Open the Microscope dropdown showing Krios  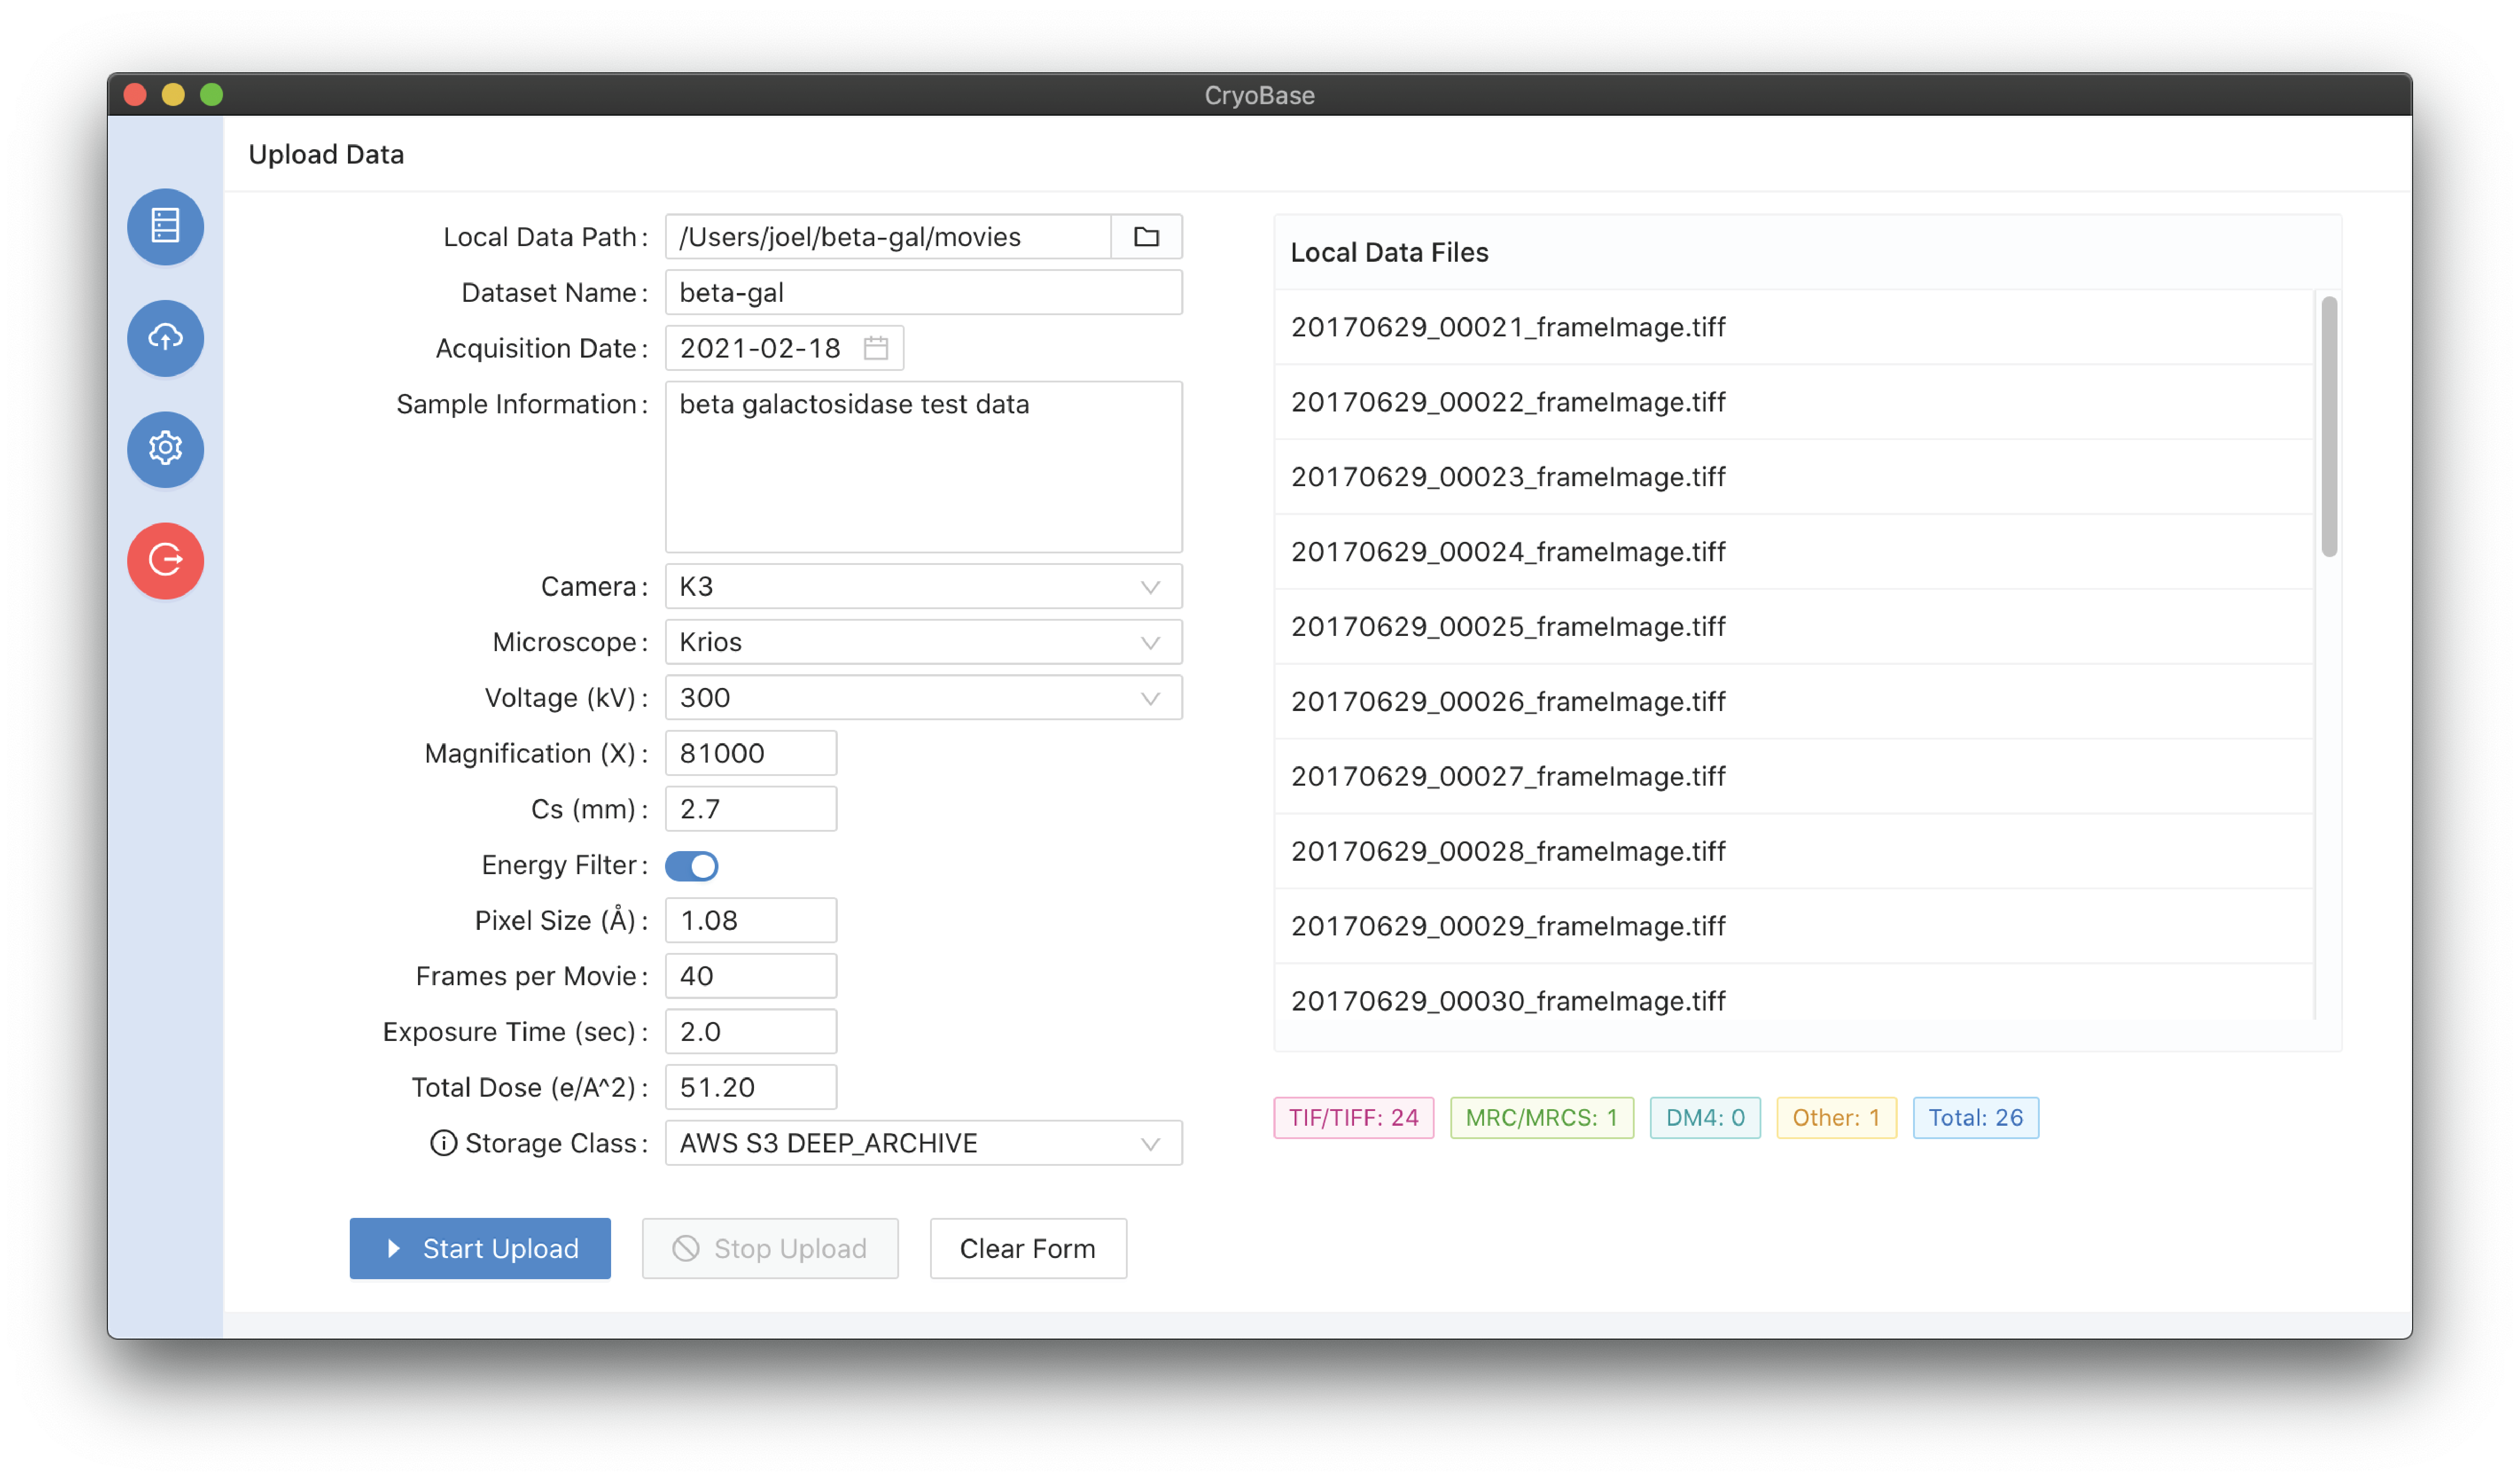click(x=922, y=642)
